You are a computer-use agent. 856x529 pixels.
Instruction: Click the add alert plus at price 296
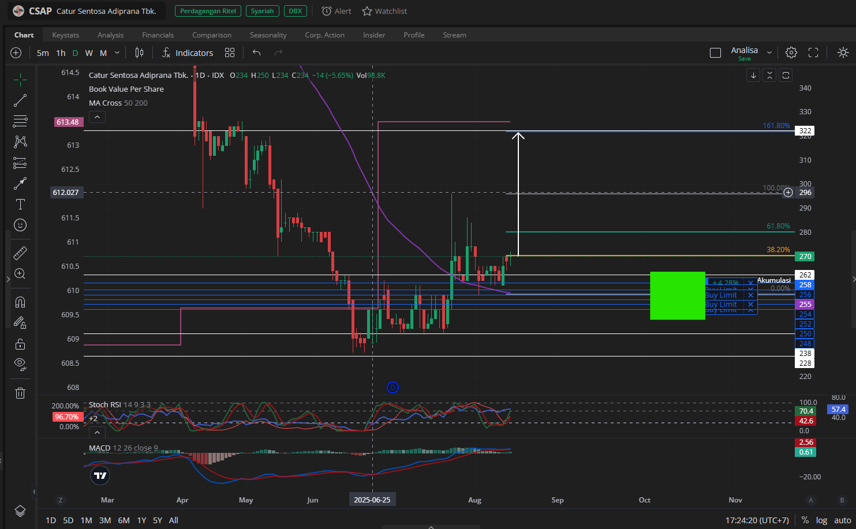788,192
